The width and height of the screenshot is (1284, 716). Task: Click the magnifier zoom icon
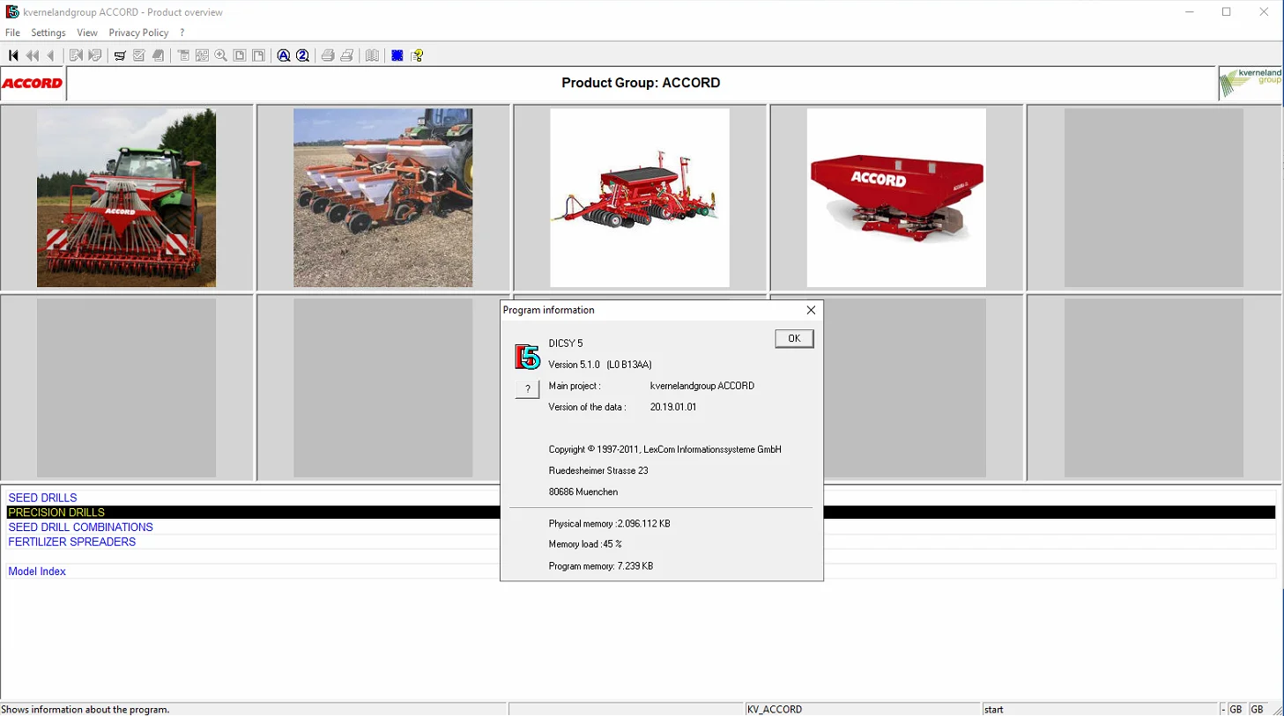click(221, 55)
